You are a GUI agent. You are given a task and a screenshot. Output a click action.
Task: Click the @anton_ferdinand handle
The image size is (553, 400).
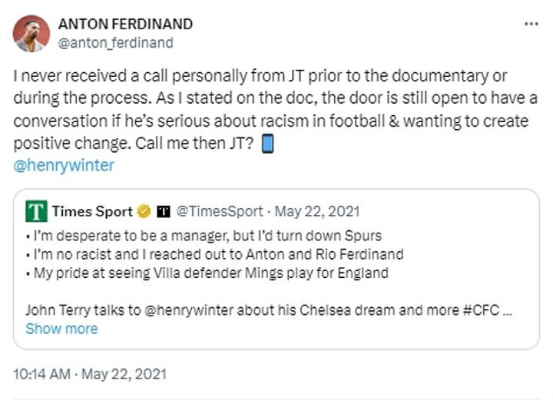(x=115, y=43)
